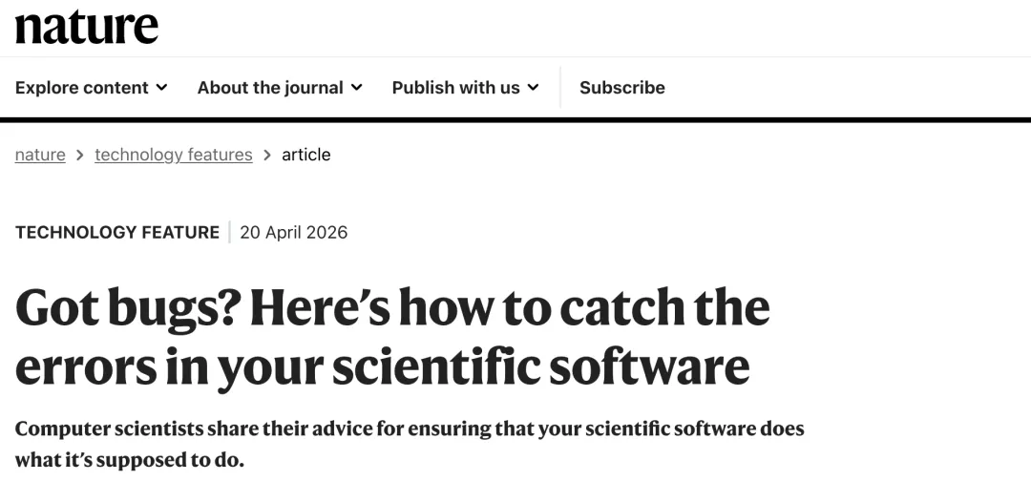Expand the chevron beside Publish with us
This screenshot has height=481, width=1031.
[533, 88]
